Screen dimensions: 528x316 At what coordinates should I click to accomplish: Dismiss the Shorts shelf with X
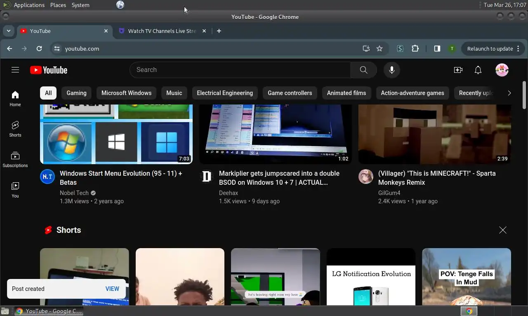tap(502, 230)
